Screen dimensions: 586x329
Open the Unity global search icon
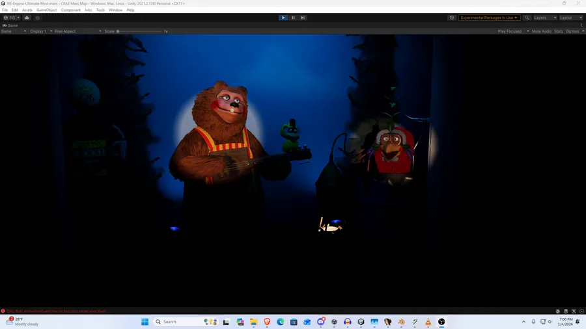click(527, 18)
